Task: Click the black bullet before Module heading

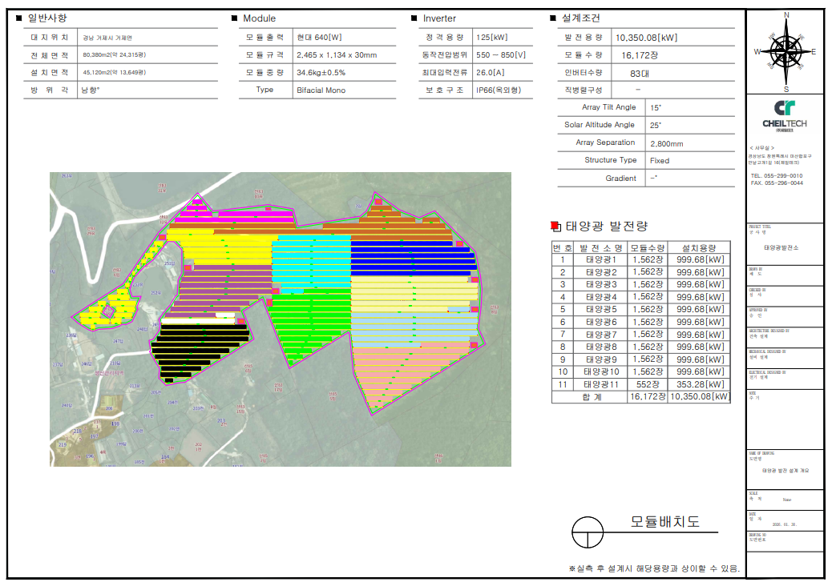Action: 234,18
